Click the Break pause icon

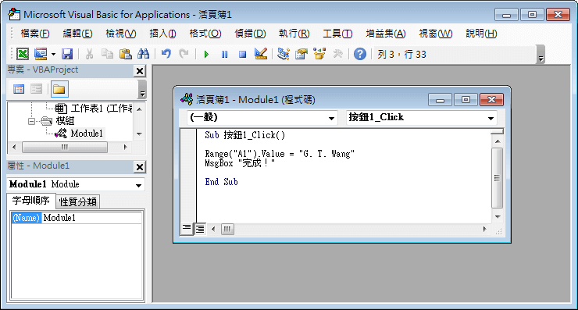coord(224,54)
